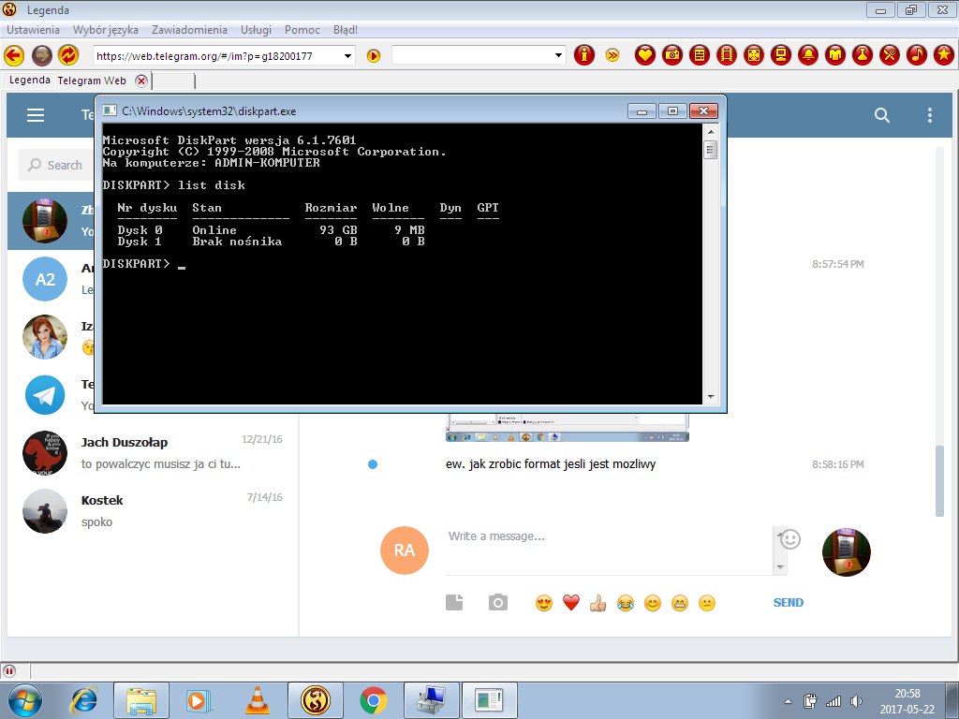Screen dimensions: 959x719
Task: Click the grayed forward arrow button
Action: (x=41, y=55)
